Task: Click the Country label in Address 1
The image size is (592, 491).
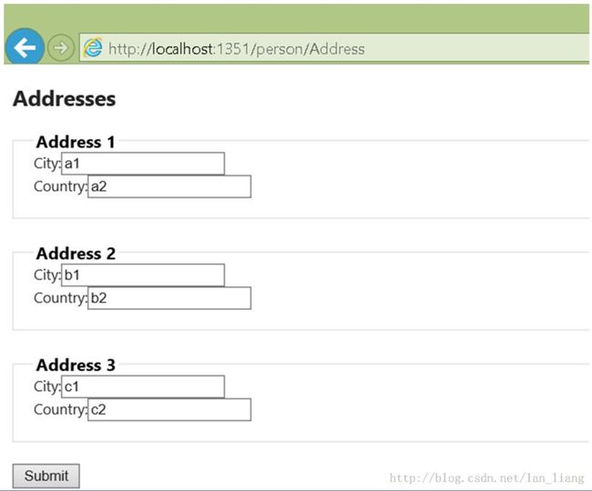Action: pos(60,186)
